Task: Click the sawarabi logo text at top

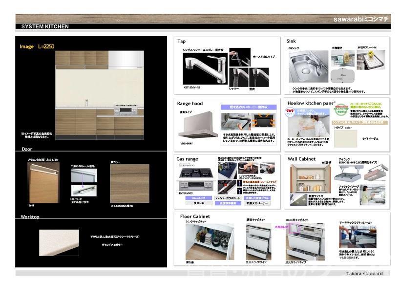Action: 360,19
